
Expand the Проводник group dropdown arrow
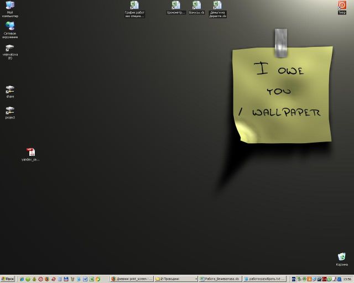[196, 279]
